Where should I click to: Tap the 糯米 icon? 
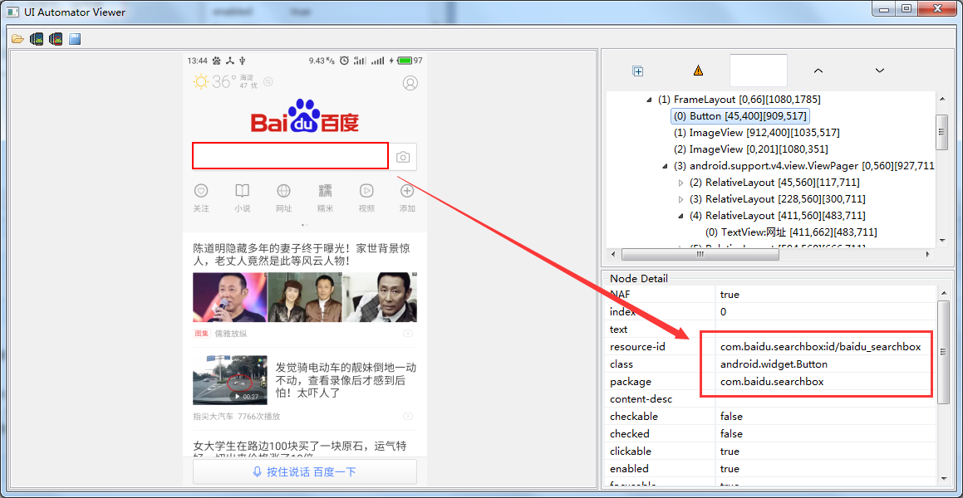(x=325, y=190)
